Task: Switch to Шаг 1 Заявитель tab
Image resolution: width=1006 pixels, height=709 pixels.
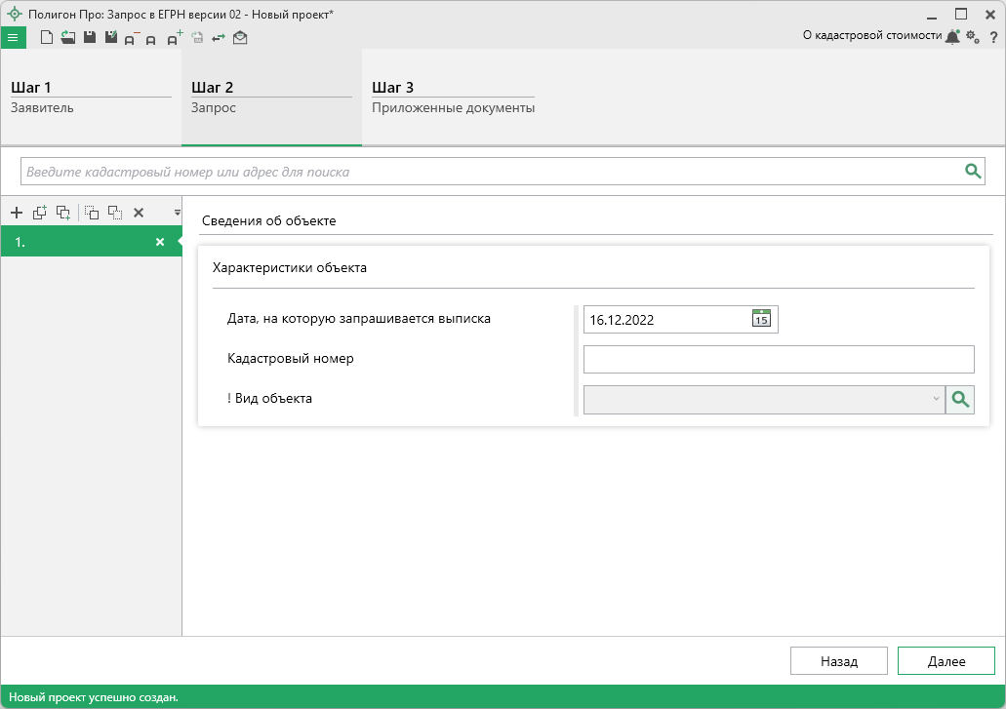Action: click(x=90, y=98)
